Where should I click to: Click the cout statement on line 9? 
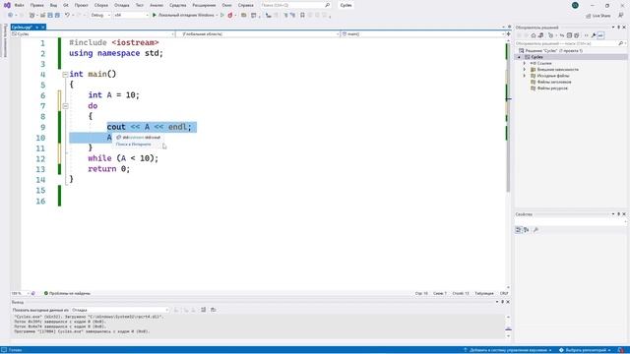(150, 127)
